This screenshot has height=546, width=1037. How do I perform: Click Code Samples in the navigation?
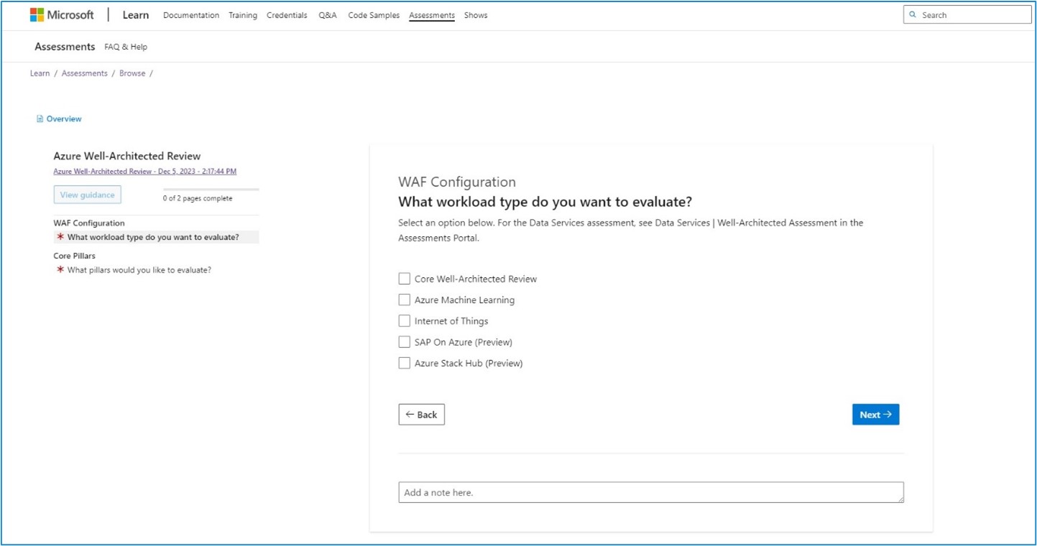(x=374, y=15)
